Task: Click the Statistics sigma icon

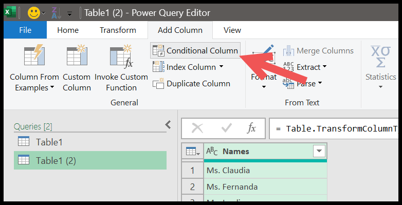Action: 381,57
